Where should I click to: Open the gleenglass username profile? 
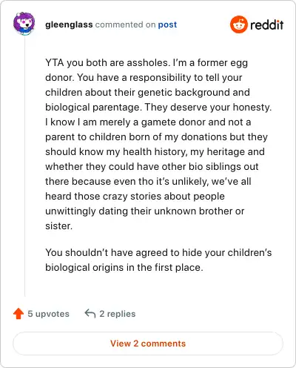69,24
